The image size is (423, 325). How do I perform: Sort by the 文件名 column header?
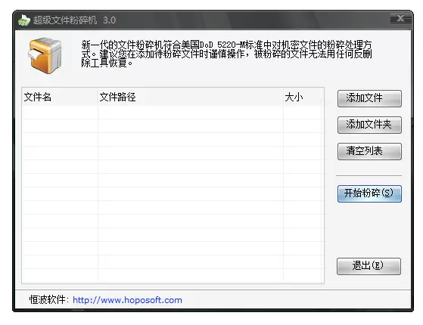[60, 97]
